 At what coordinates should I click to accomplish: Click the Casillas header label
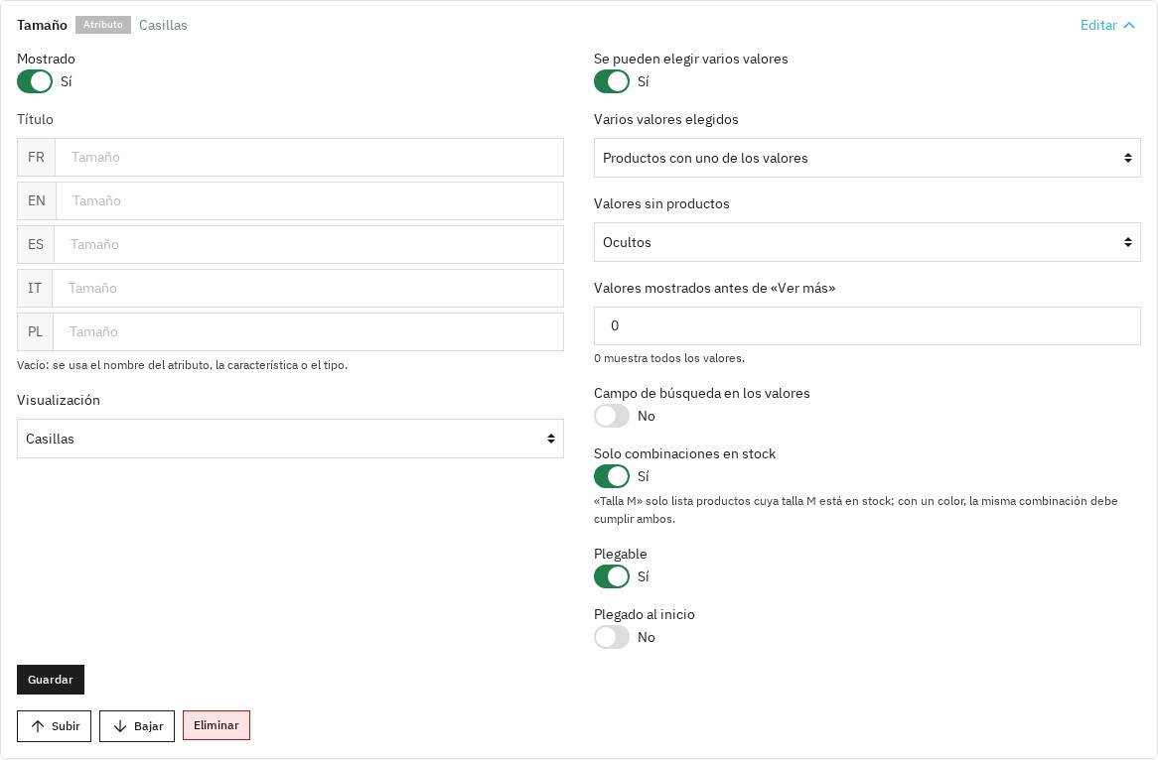point(163,25)
